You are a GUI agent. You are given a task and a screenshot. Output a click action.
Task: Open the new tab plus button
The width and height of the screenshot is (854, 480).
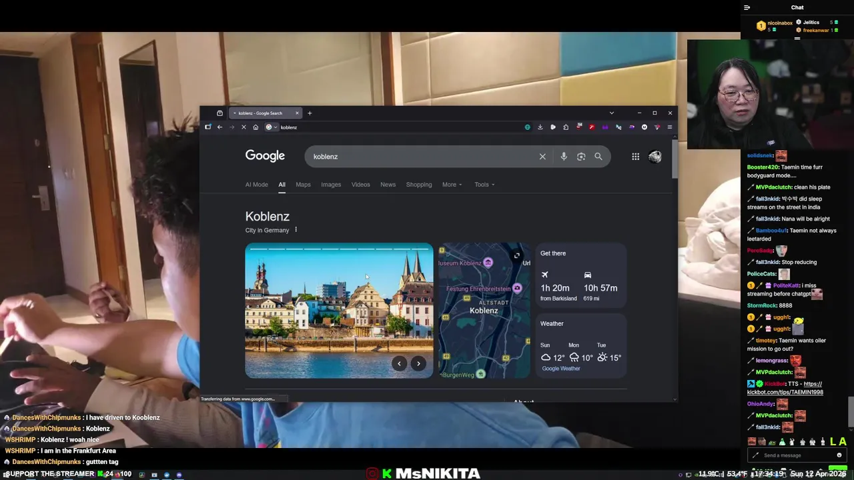pos(310,113)
